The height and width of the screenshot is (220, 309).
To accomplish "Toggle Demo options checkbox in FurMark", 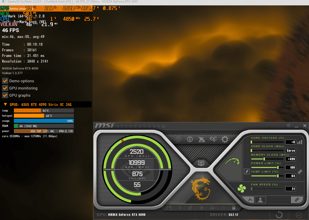I will (5, 81).
